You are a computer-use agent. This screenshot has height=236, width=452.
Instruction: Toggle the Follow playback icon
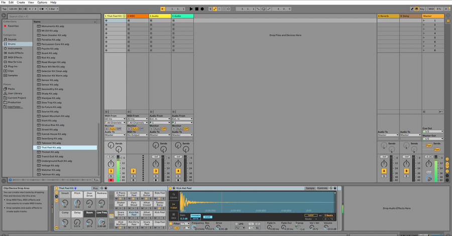click(x=163, y=9)
